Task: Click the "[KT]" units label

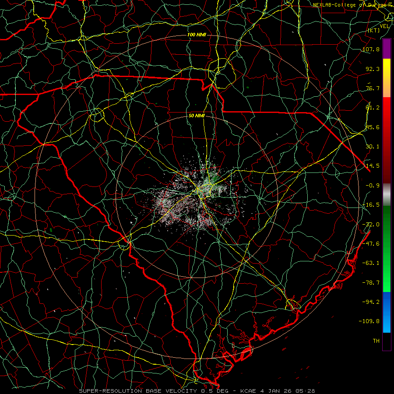Action: click(x=374, y=30)
